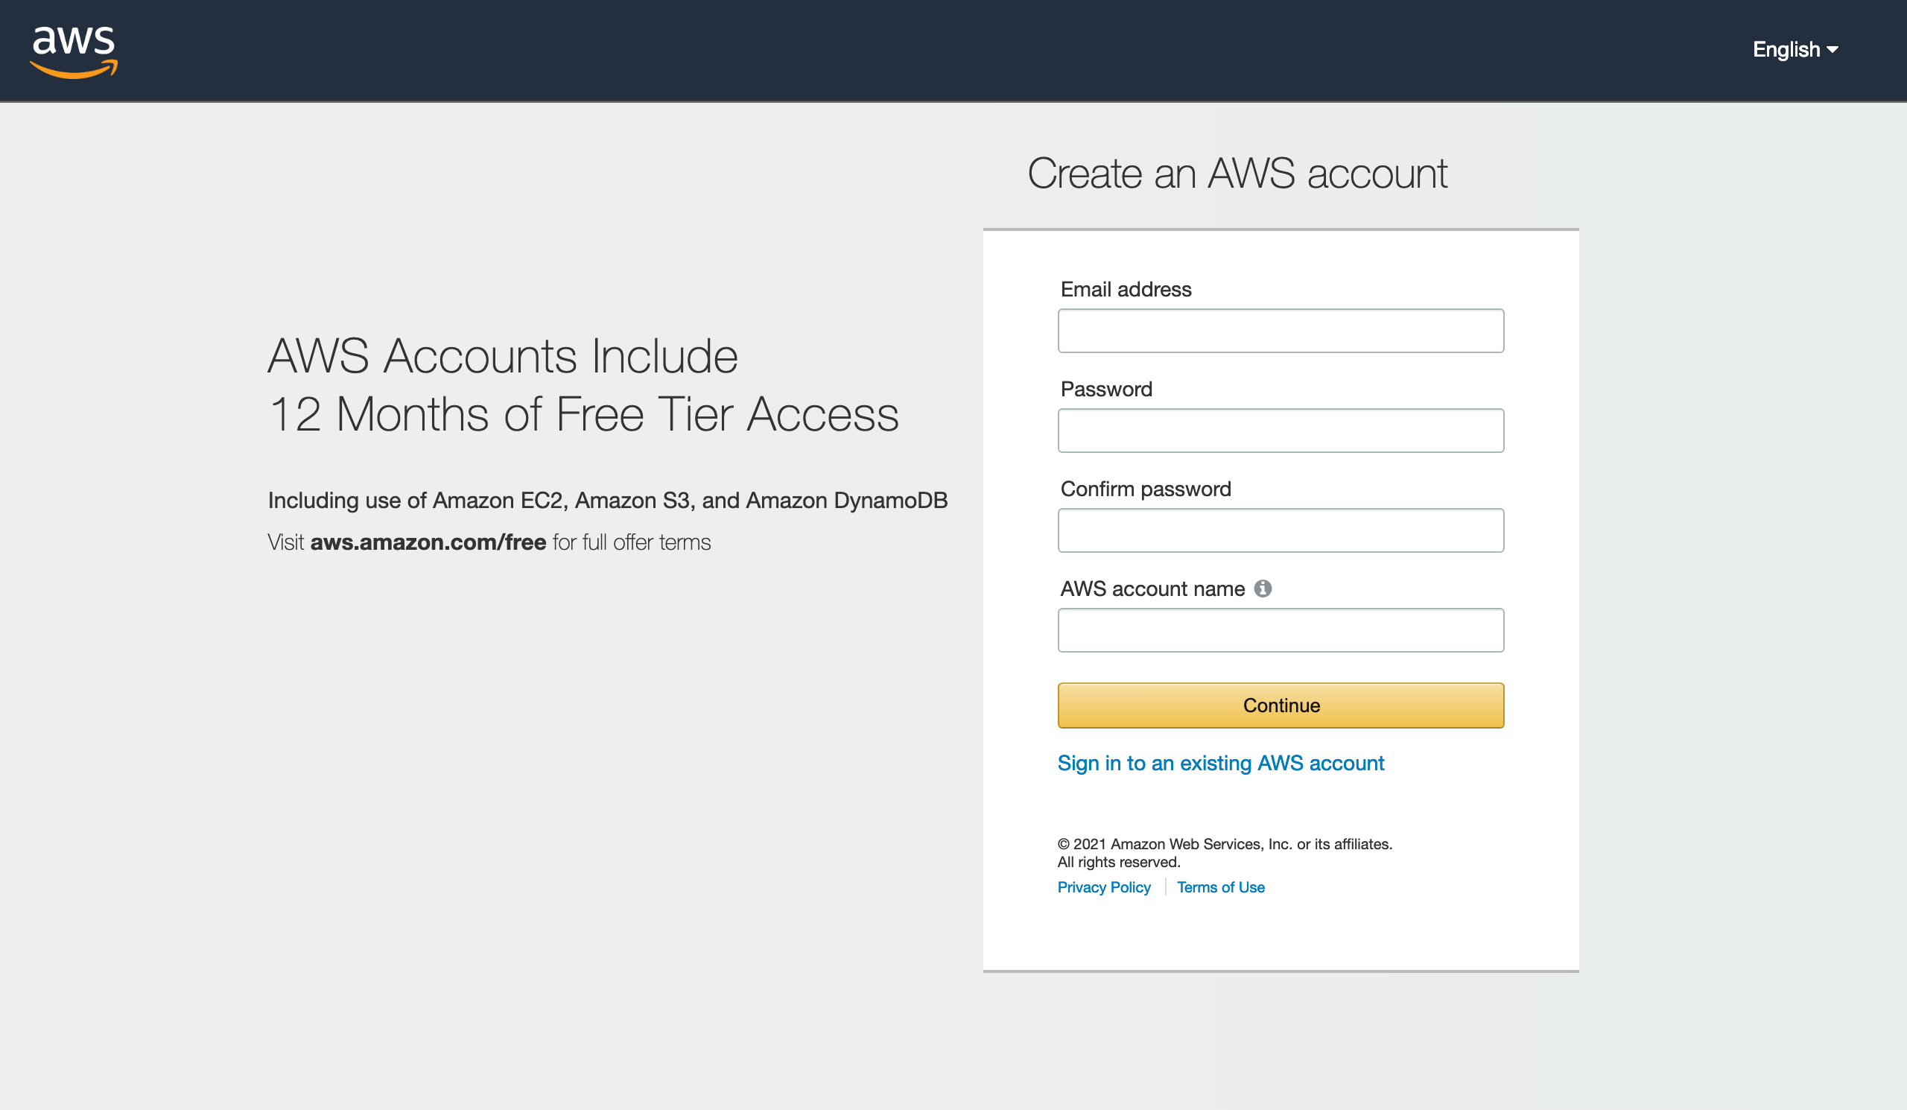Click the AWS account name info icon
The width and height of the screenshot is (1907, 1110).
(1262, 588)
